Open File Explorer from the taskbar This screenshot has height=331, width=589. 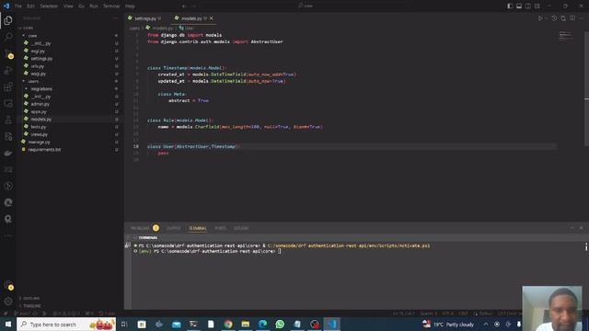[x=246, y=324]
